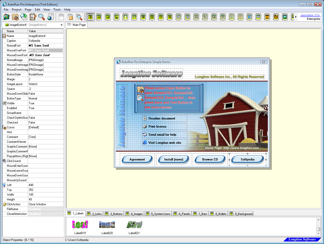Click the Internet Explorer icon beside Visit Longtion web site
The image size is (324, 244).
(x=145, y=143)
